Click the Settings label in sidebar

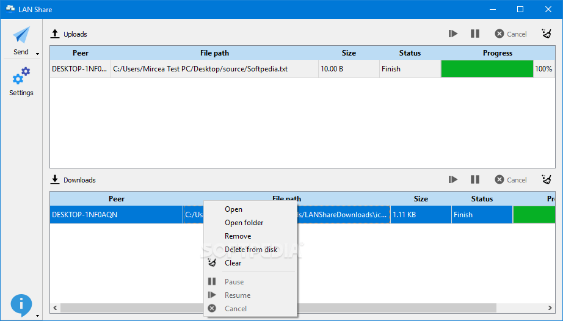(x=21, y=93)
